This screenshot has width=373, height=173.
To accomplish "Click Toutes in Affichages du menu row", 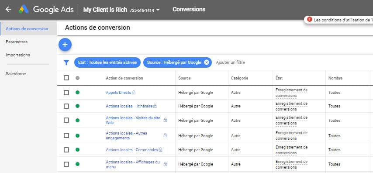I will (x=334, y=164).
